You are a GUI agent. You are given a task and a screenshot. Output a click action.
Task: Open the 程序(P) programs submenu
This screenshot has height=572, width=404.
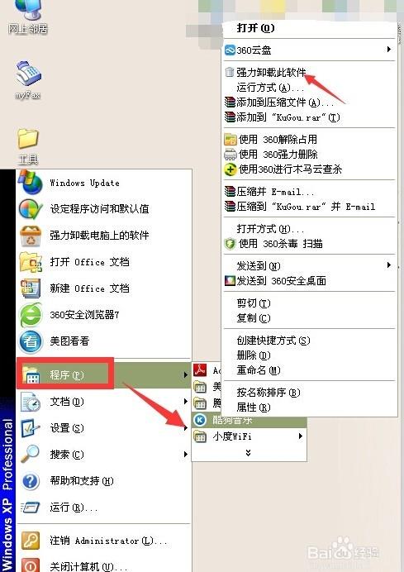(104, 374)
